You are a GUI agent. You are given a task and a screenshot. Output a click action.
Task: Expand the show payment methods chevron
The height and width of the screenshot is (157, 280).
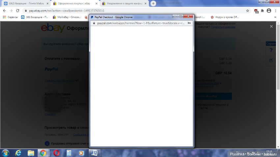[77, 80]
